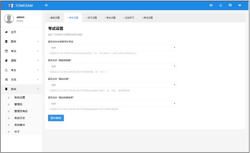Open the list icon in top bar
Screen dimensions: 250x153
click(x=211, y=5)
